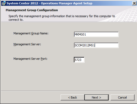Proceed by clicking the Next button
The width and height of the screenshot is (137, 104).
(x=96, y=97)
